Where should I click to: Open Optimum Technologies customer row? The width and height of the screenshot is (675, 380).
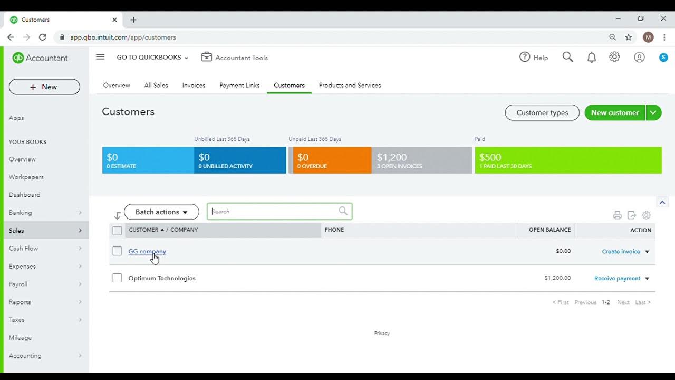pos(162,278)
